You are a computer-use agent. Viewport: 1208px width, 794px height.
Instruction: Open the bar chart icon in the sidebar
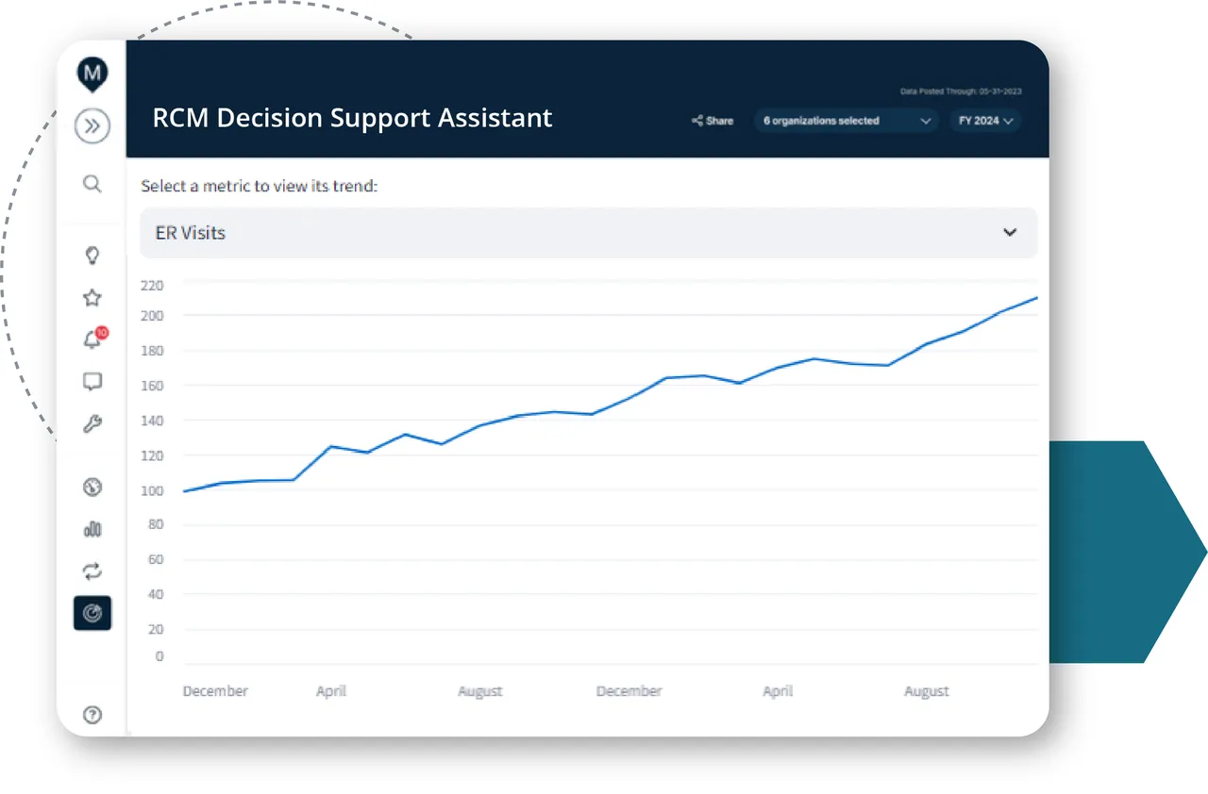[x=92, y=529]
